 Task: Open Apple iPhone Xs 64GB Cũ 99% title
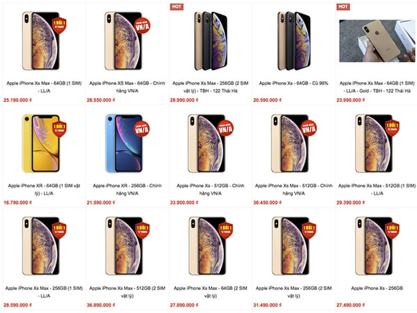[293, 83]
